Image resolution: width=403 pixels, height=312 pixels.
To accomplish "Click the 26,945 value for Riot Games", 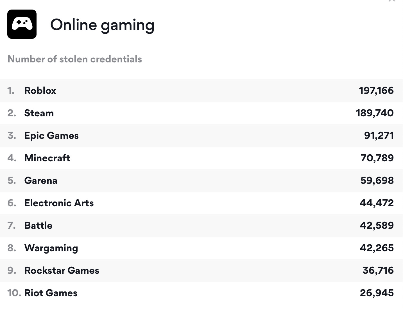I will pos(377,293).
